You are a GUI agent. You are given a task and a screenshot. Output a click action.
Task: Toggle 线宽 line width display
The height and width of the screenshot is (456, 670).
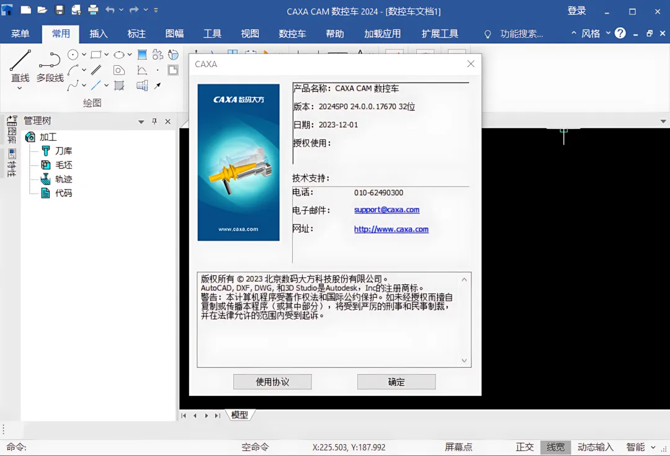point(555,447)
